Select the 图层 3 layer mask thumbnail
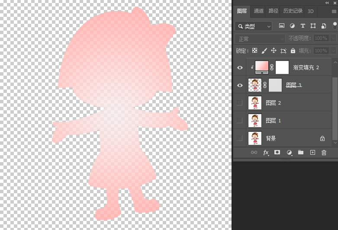The image size is (338, 230). click(x=275, y=85)
